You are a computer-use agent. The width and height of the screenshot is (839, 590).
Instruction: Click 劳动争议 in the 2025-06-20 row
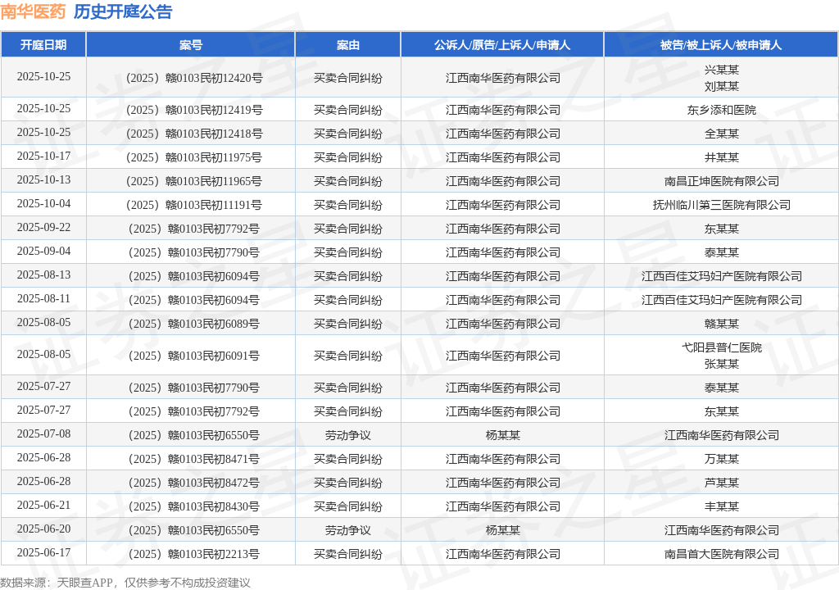tap(347, 530)
